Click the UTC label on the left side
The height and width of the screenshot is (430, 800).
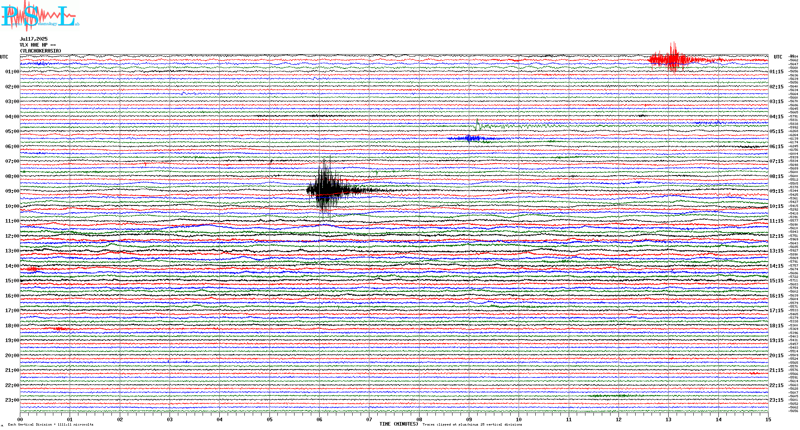[x=4, y=57]
